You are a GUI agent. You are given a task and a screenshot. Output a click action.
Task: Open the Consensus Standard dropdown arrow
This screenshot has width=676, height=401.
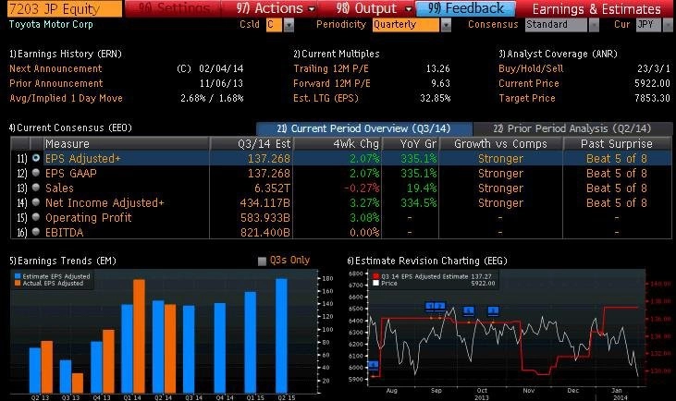pyautogui.click(x=594, y=25)
